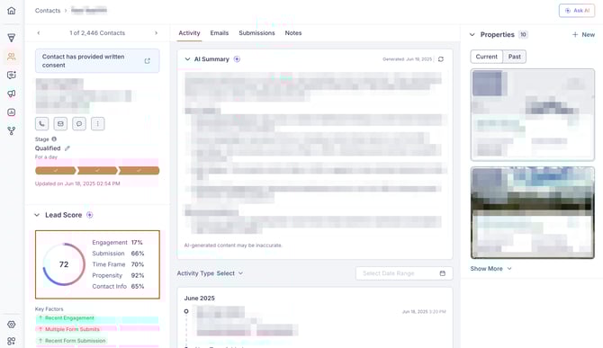Open the chat message icon button
Screen dimensions: 603x348
[x=79, y=124]
